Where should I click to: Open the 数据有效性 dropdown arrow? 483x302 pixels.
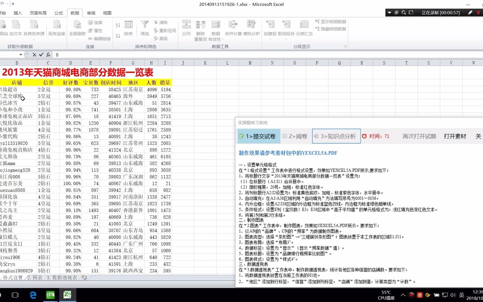point(222,39)
